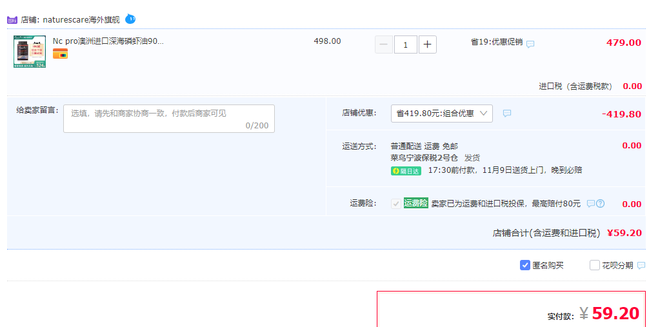
Task: Click the 498.00 unit price
Action: pos(327,41)
